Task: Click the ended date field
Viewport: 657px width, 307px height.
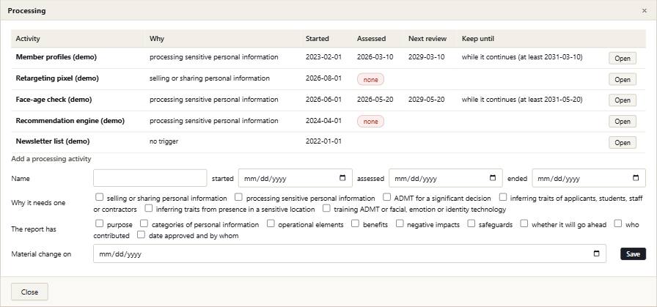Action: point(589,178)
